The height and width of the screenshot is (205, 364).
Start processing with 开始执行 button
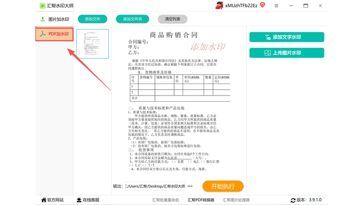pyautogui.click(x=223, y=186)
